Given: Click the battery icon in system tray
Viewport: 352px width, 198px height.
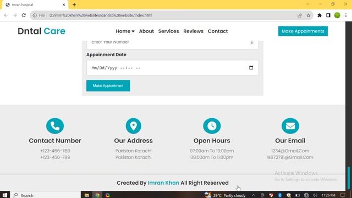Looking at the screenshot, I should click(298, 195).
